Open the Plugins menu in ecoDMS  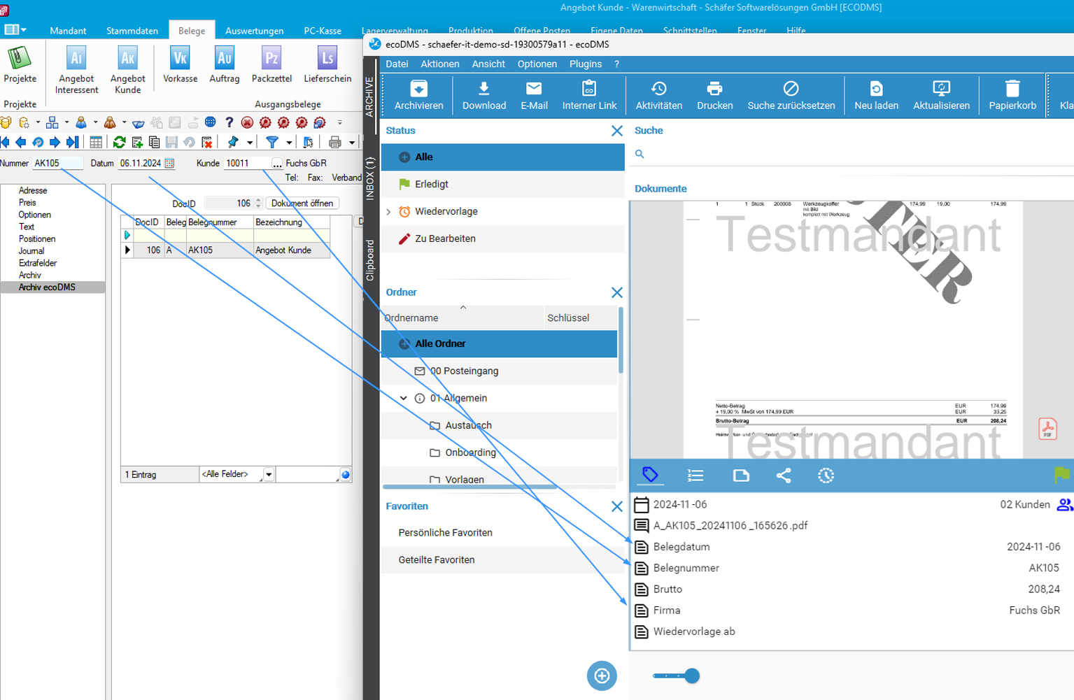coord(586,64)
